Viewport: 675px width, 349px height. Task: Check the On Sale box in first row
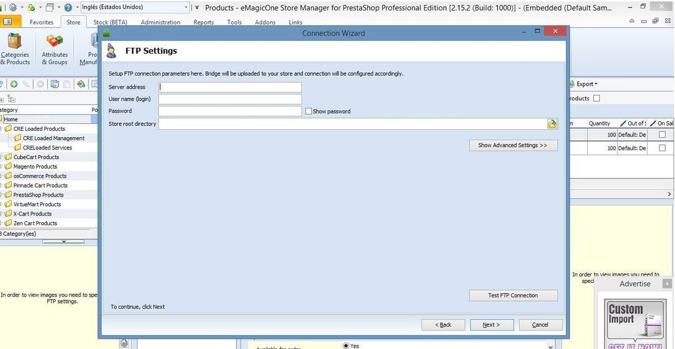(x=662, y=135)
